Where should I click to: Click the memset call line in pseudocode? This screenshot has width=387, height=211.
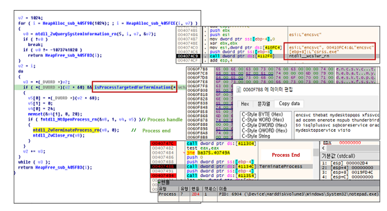(55, 114)
